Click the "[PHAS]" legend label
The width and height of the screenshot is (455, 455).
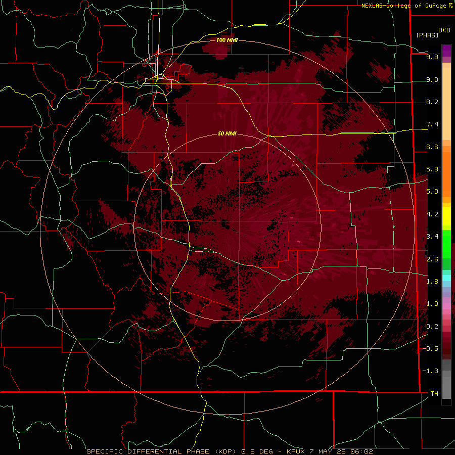[x=427, y=35]
